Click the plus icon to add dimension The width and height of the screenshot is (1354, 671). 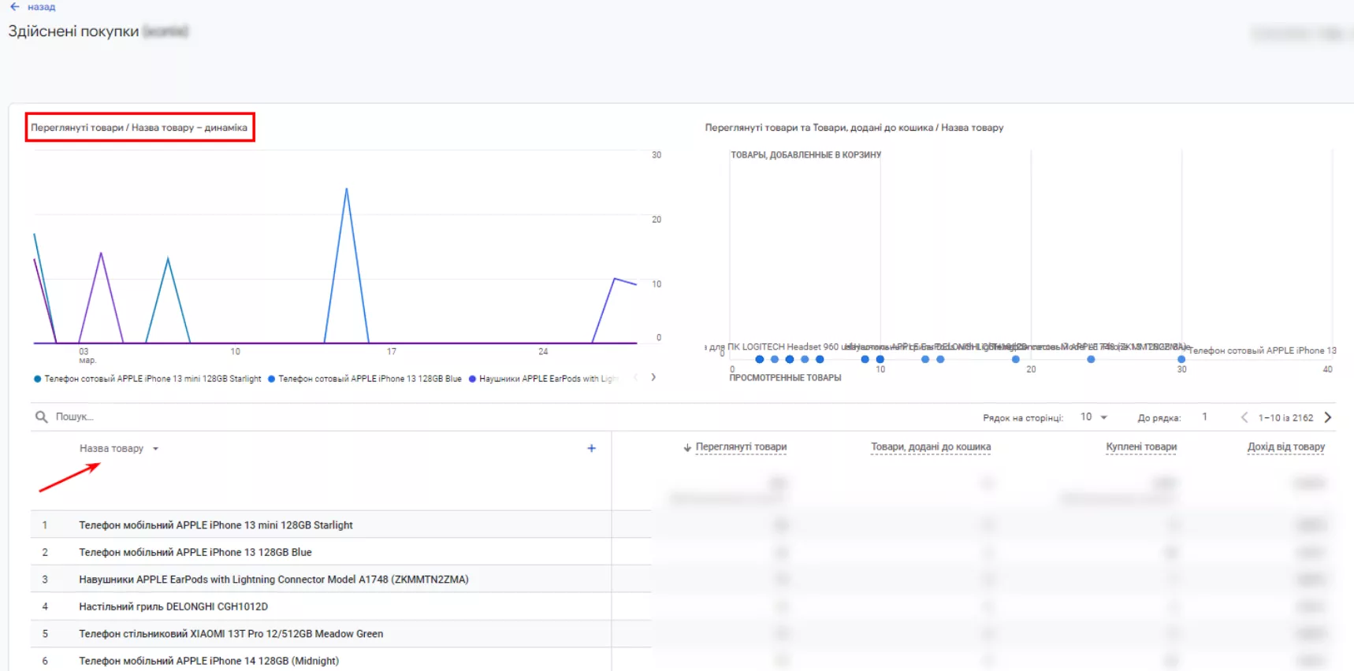point(591,448)
